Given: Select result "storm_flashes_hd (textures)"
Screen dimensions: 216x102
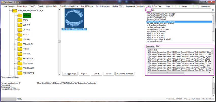Looking at the screenshot, I should (157, 31).
